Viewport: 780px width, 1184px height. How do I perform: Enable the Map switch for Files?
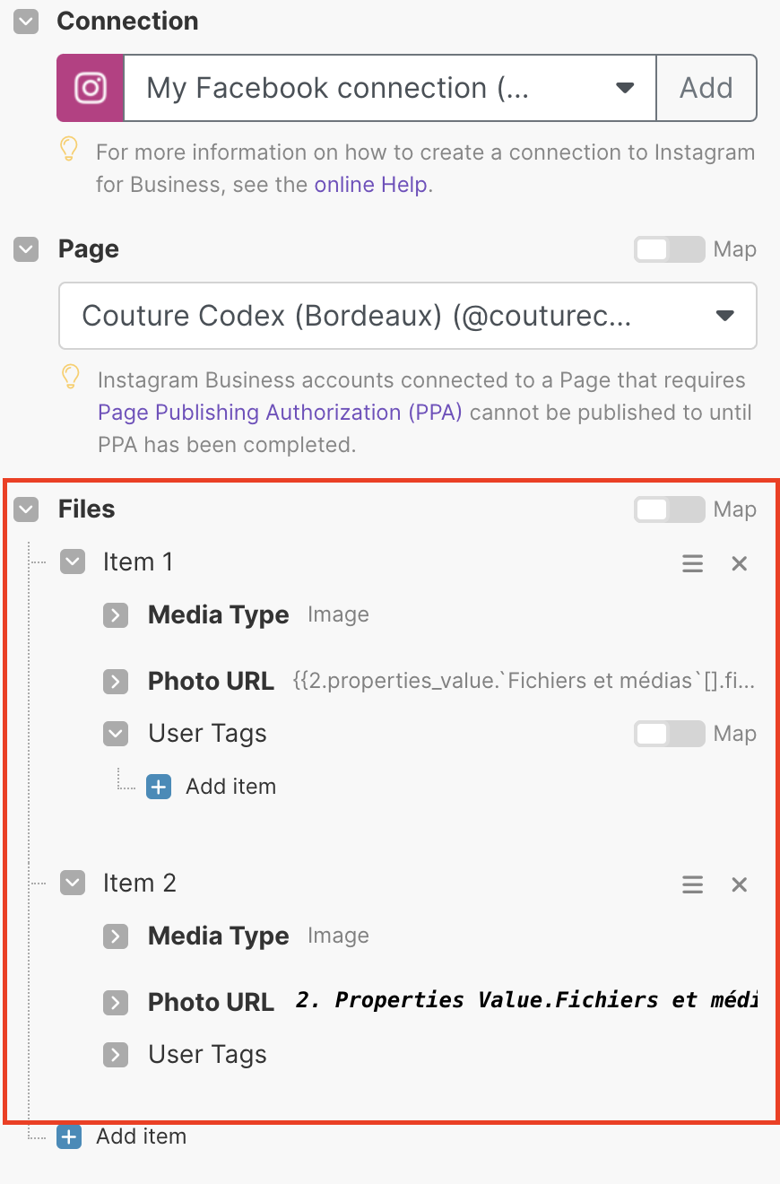(x=669, y=509)
